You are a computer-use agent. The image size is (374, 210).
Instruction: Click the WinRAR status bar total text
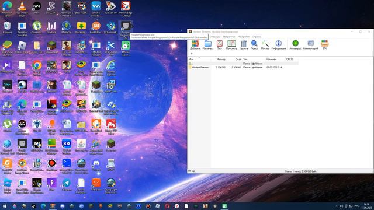pyautogui.click(x=301, y=171)
